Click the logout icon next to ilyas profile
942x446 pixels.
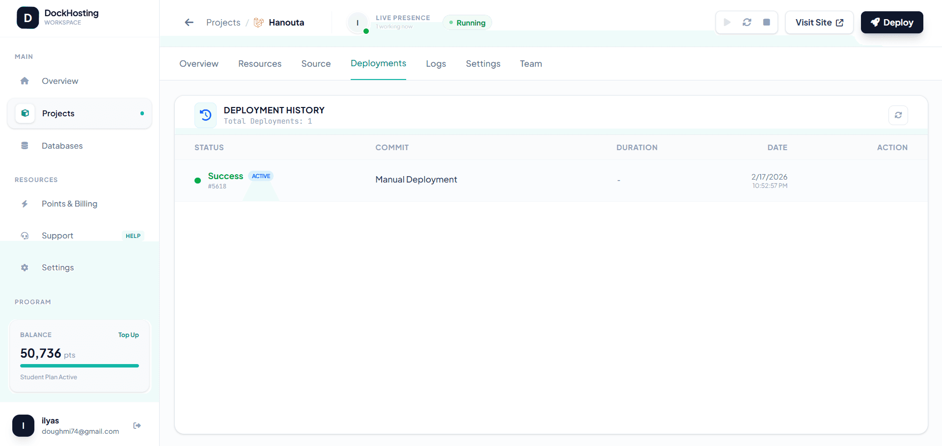(137, 425)
